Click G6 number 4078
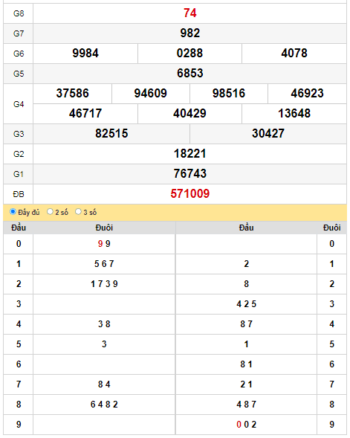 tap(294, 53)
